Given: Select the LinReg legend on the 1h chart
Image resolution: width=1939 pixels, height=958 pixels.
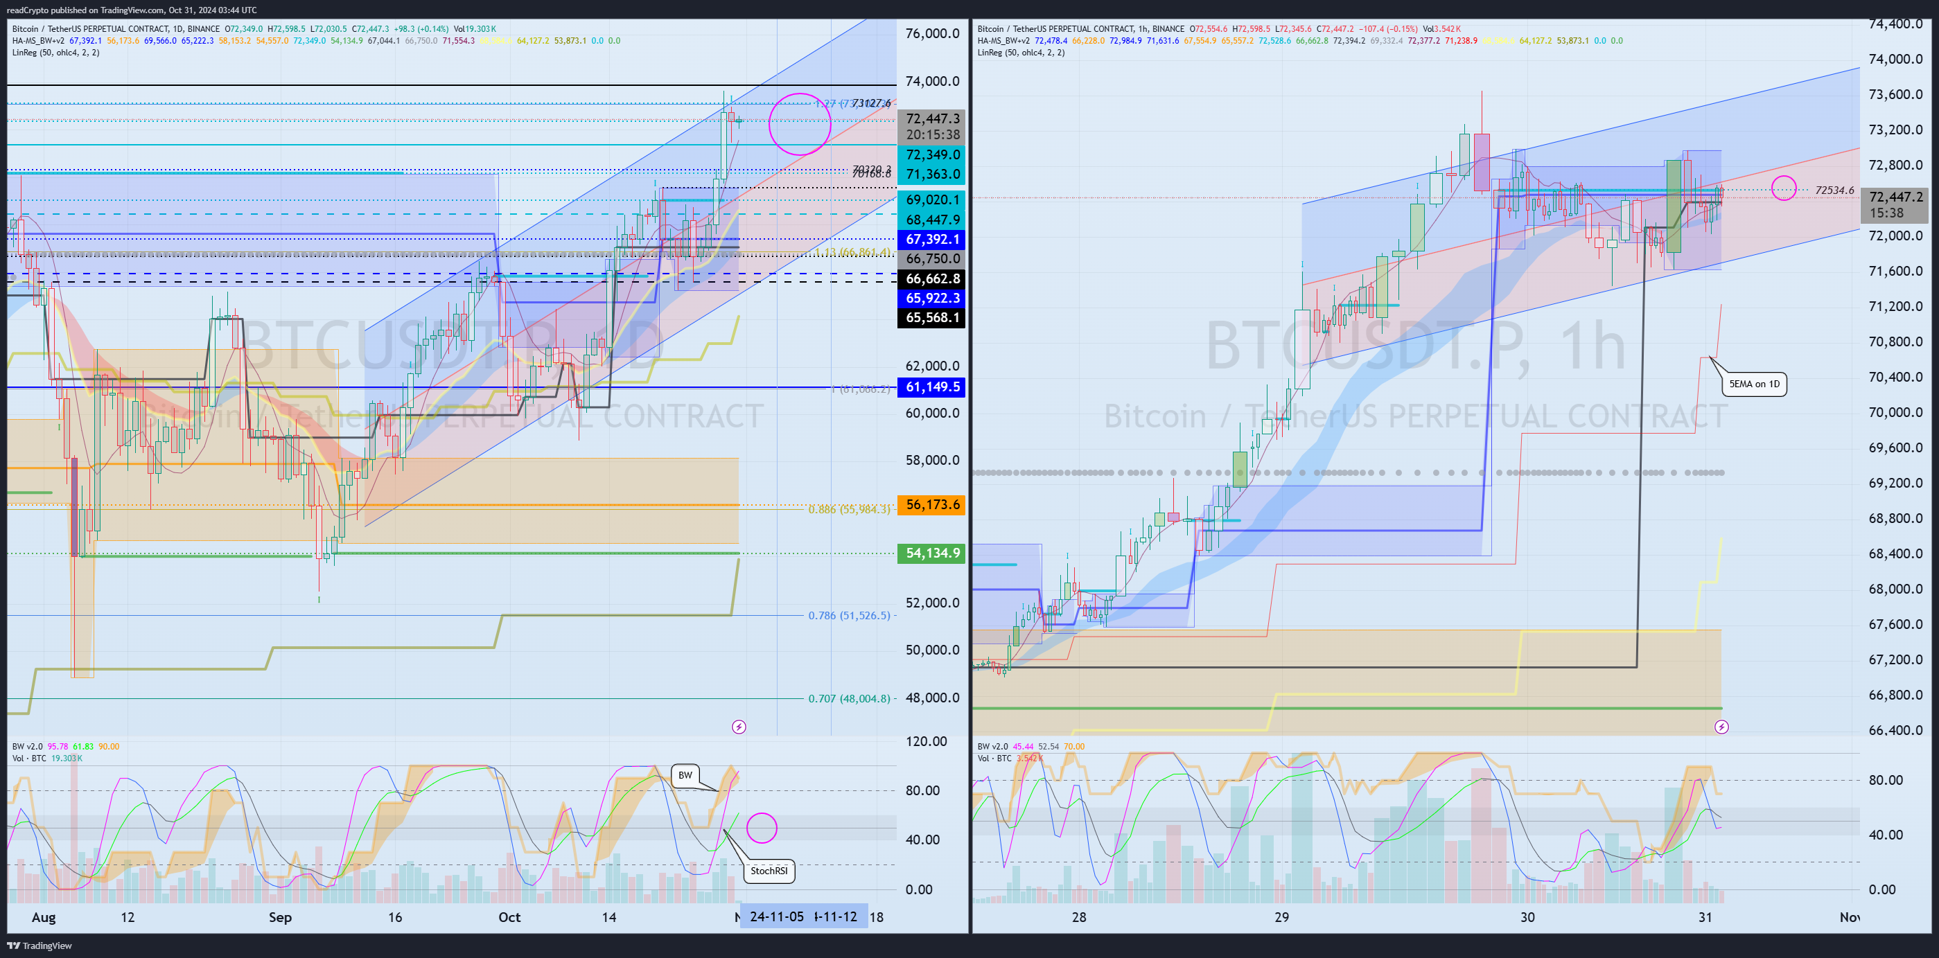Looking at the screenshot, I should point(1021,53).
